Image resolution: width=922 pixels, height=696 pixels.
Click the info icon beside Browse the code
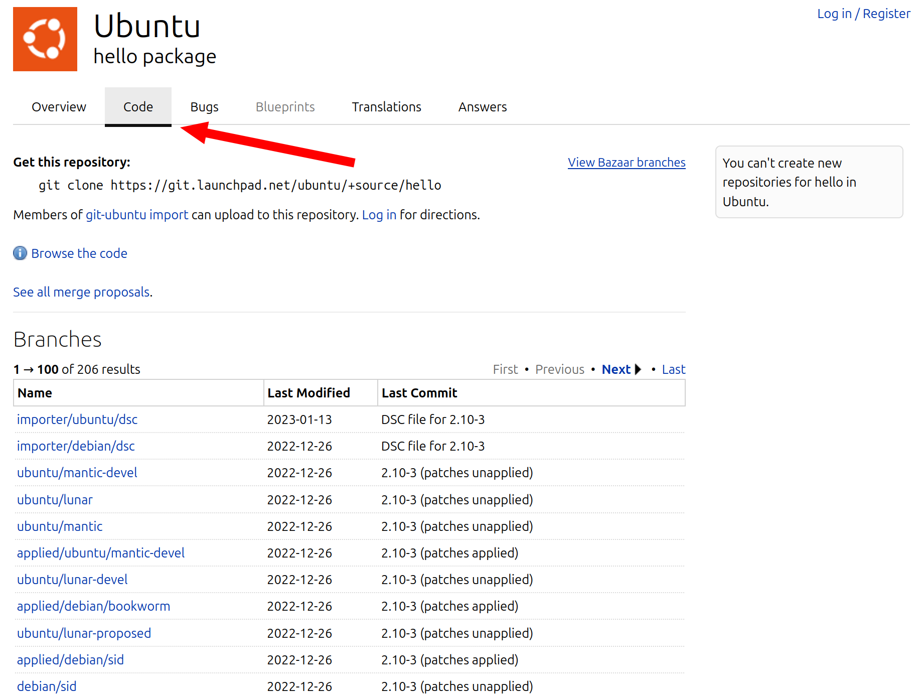(20, 253)
